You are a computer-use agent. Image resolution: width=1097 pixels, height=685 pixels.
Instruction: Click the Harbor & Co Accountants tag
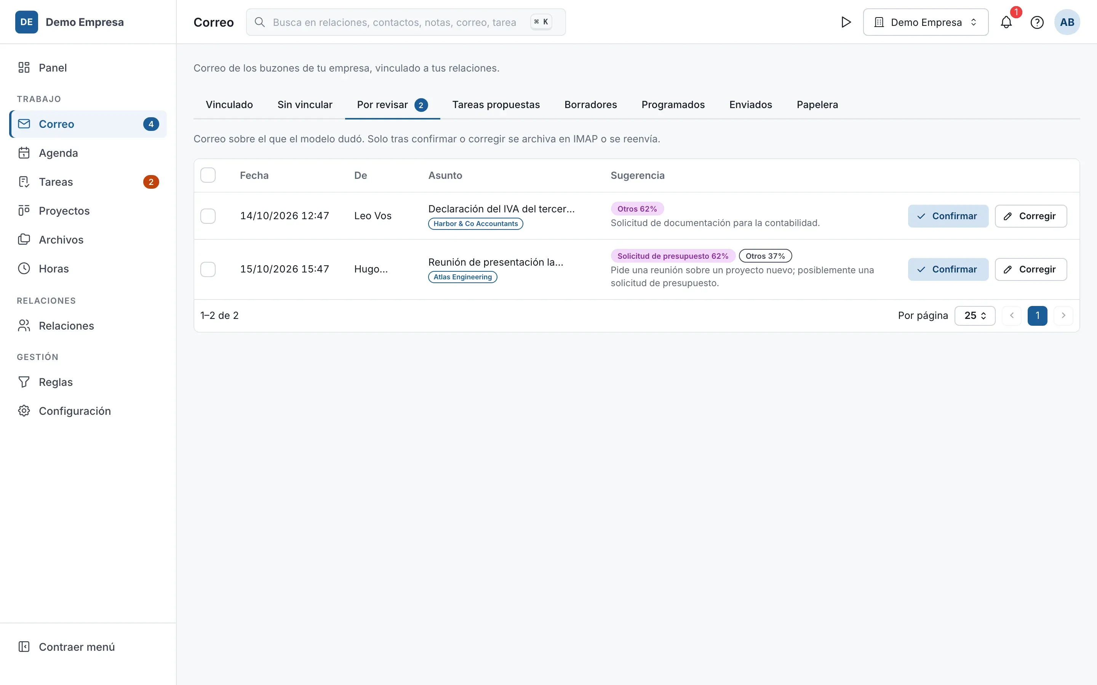pos(475,224)
